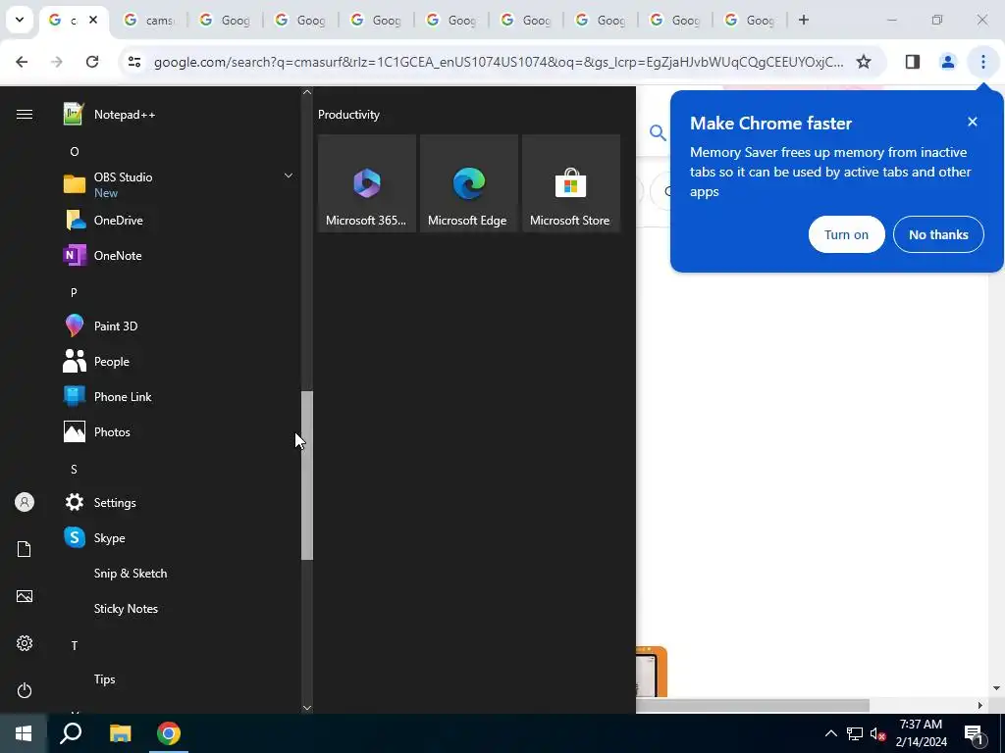
Task: Launch Skype
Action: pos(180,538)
